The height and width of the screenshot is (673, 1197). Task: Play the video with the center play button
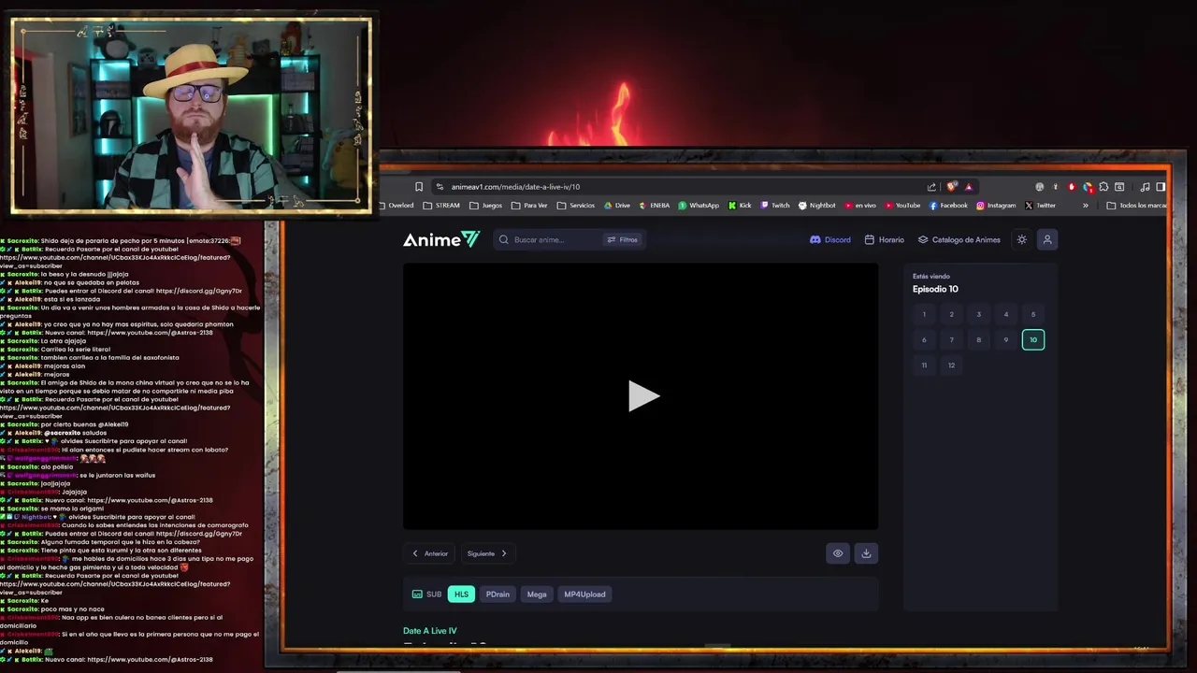tap(643, 396)
